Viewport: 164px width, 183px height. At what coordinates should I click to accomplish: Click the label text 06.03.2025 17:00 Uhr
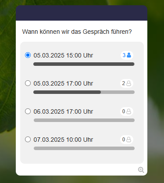pos(63,111)
